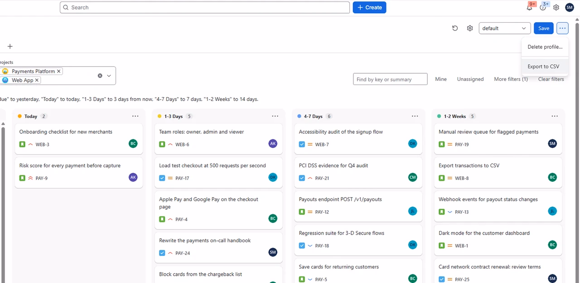580x283 pixels.
Task: Click Find by key or summary field
Action: [390, 79]
